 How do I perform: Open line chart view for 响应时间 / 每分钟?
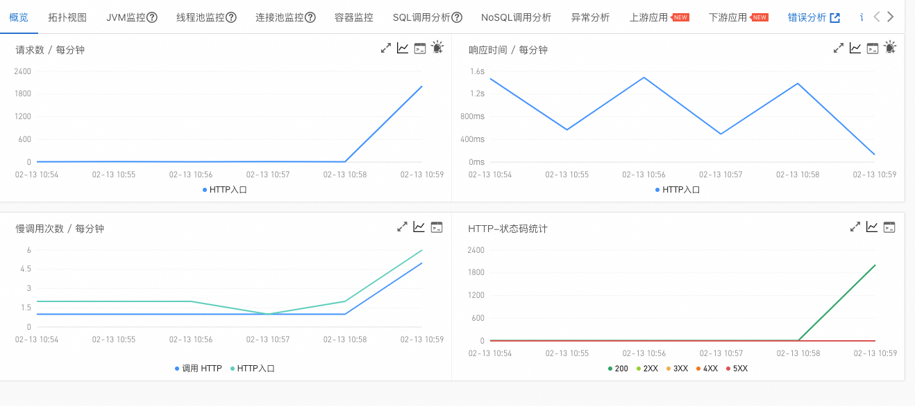[x=855, y=48]
